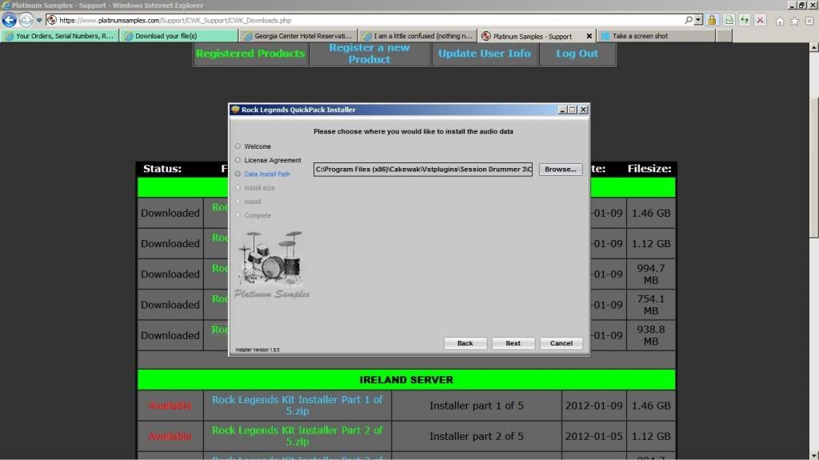
Task: Open Favorites using the star icon
Action: pos(794,21)
